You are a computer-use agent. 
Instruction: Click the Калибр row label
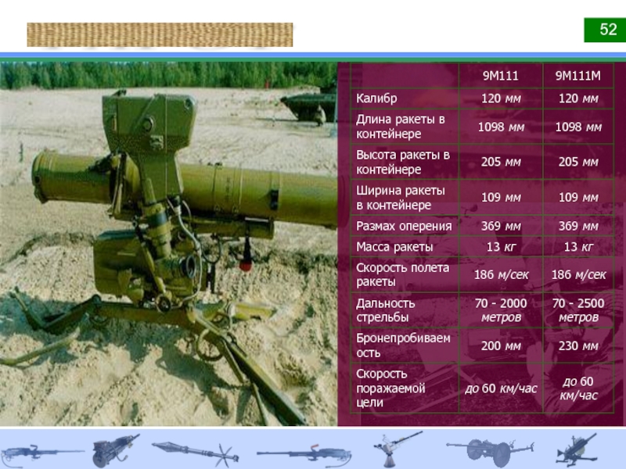376,98
